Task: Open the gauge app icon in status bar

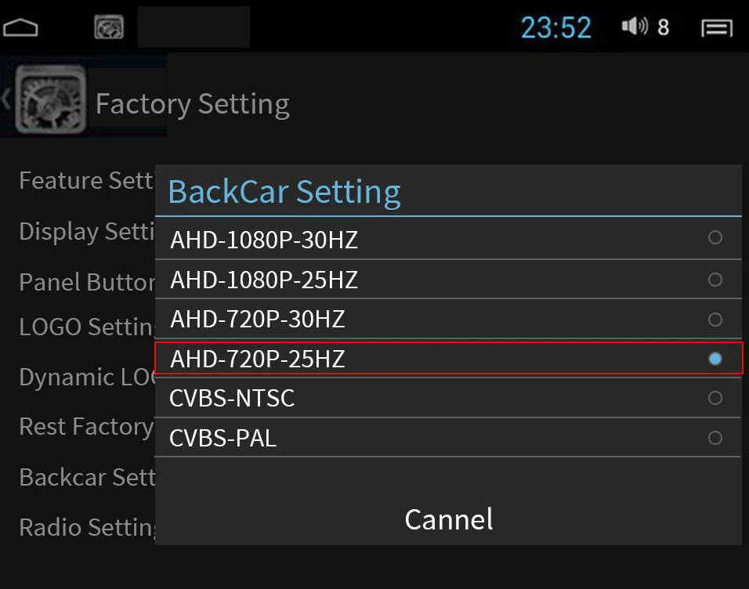Action: pyautogui.click(x=109, y=27)
